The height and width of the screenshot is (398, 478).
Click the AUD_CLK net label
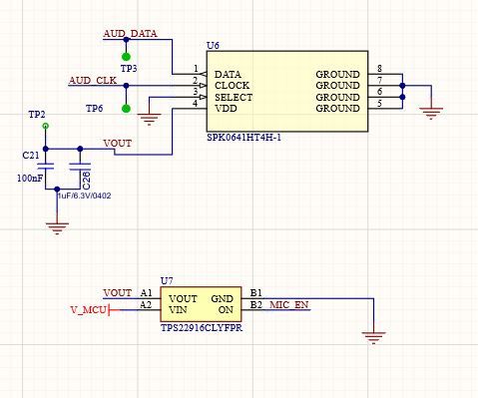coord(93,81)
